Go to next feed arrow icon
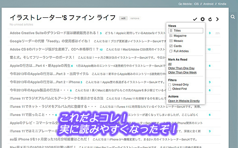Viewport: 238px width, 148px height. pyautogui.click(x=217, y=19)
